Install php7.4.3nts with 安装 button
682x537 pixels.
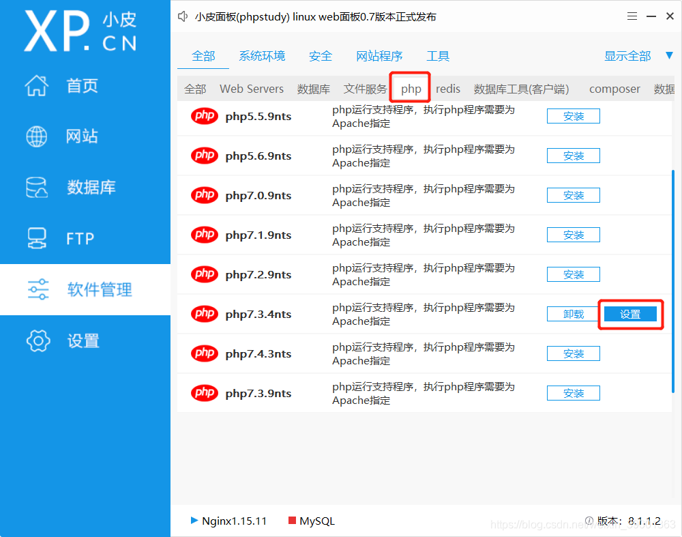(x=574, y=353)
